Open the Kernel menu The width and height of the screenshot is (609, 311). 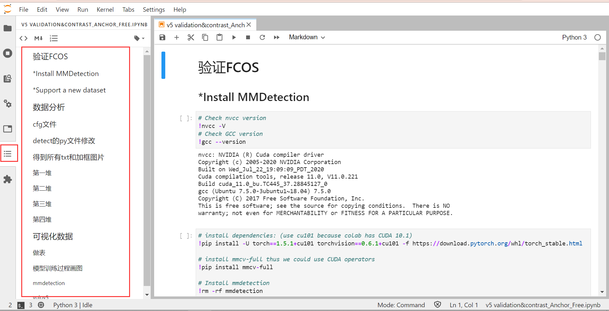pyautogui.click(x=105, y=10)
